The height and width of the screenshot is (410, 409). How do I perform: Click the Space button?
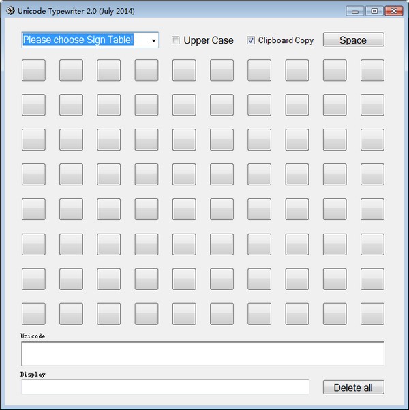click(x=354, y=40)
